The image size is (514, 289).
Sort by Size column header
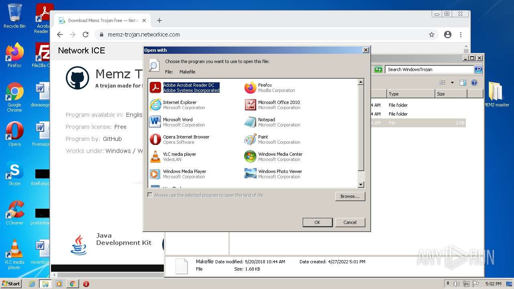[x=451, y=94]
